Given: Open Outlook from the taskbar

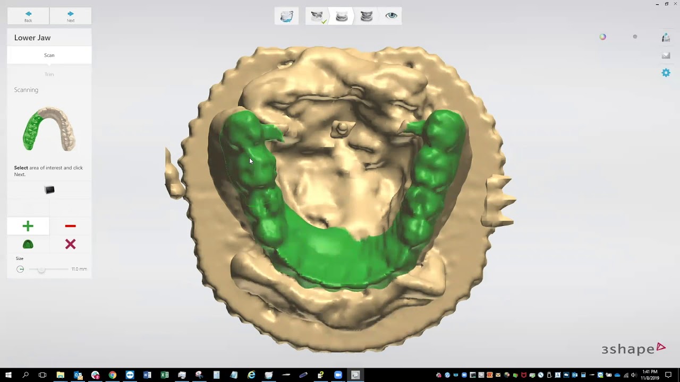Looking at the screenshot, I should click(78, 375).
